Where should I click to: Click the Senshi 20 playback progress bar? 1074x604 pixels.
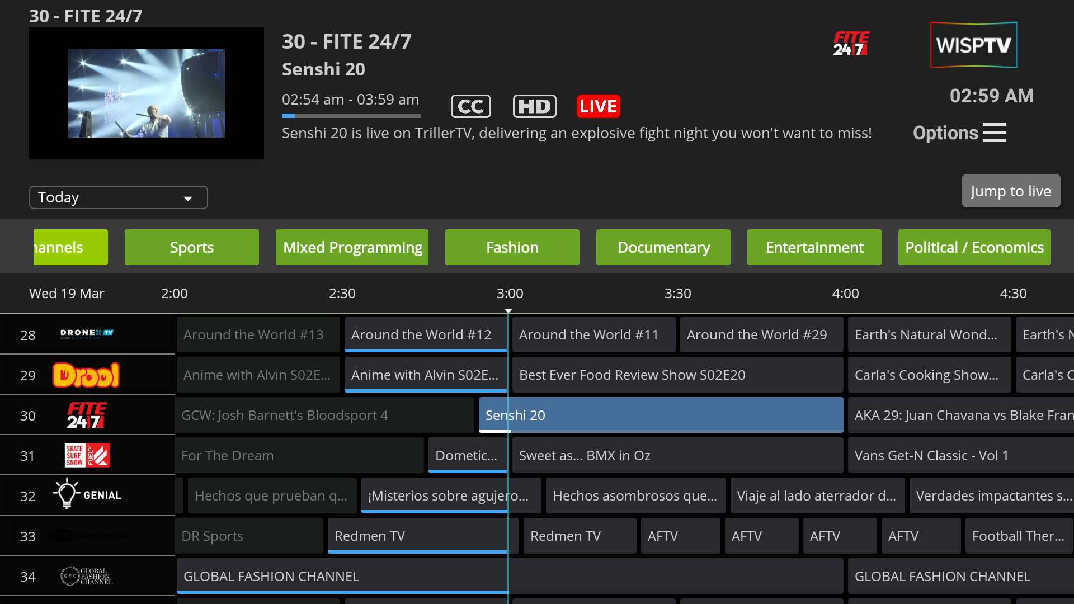click(x=351, y=116)
